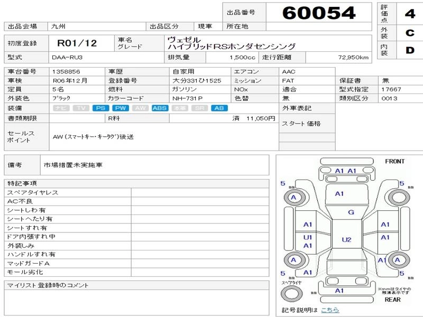Click the overall grade value 4
This screenshot has height=317, width=423.
coord(410,13)
